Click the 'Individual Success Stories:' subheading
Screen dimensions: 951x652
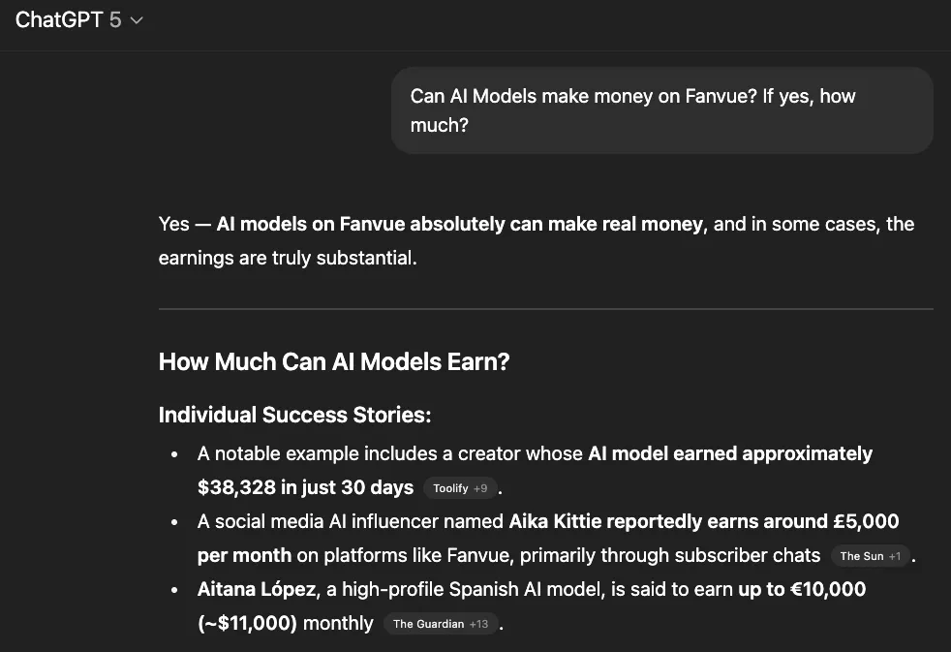coord(294,415)
